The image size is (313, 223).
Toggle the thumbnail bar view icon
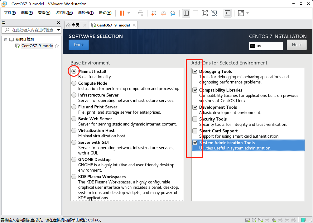[195, 13]
